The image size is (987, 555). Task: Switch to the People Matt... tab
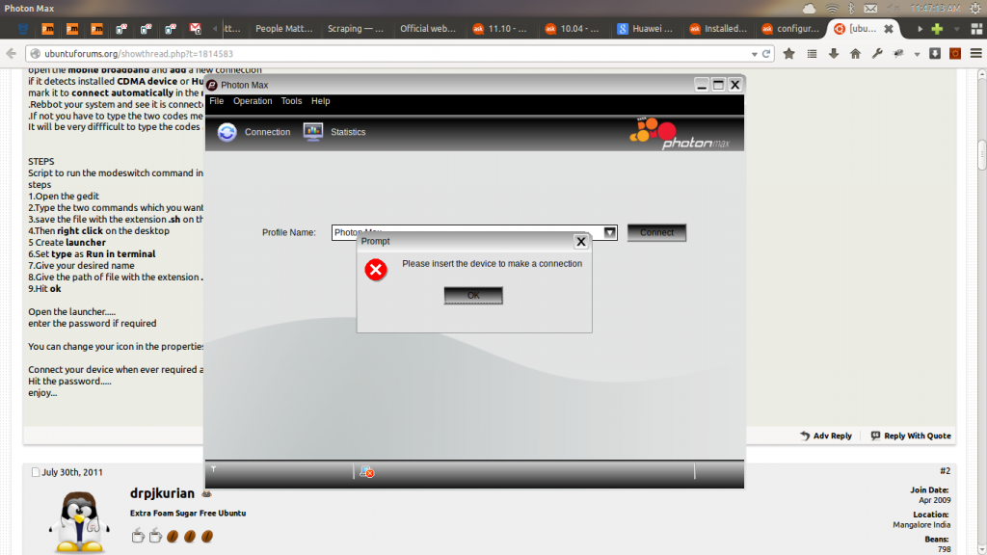(x=283, y=28)
